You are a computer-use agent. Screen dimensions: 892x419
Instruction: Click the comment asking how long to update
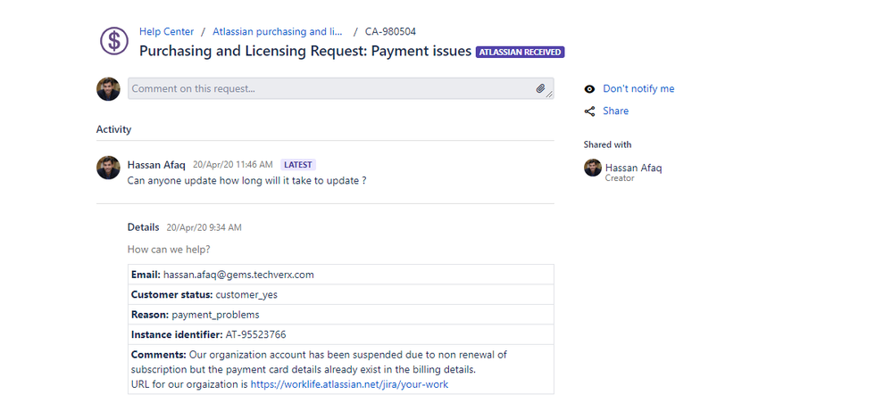coord(247,181)
